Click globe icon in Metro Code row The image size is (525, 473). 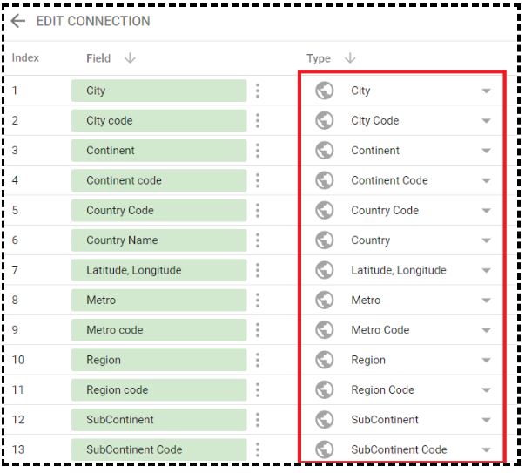[x=325, y=330]
